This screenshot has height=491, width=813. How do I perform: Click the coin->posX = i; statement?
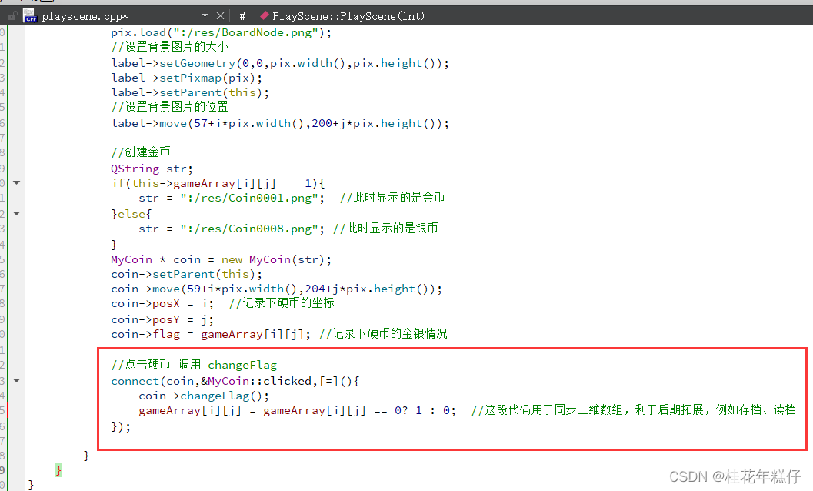tap(162, 304)
